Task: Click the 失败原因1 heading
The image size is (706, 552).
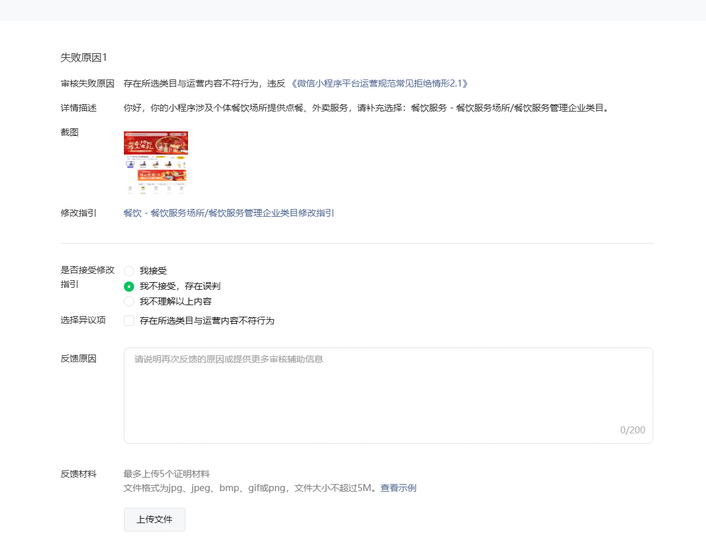Action: (x=83, y=57)
